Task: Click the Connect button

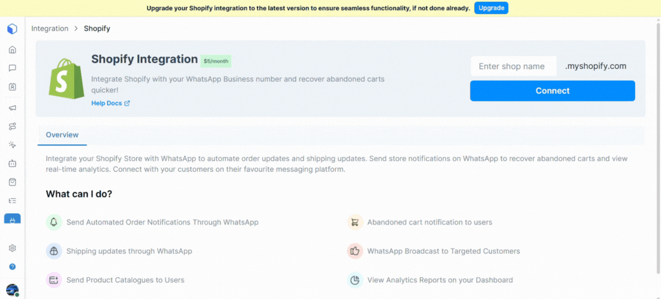Action: point(552,91)
